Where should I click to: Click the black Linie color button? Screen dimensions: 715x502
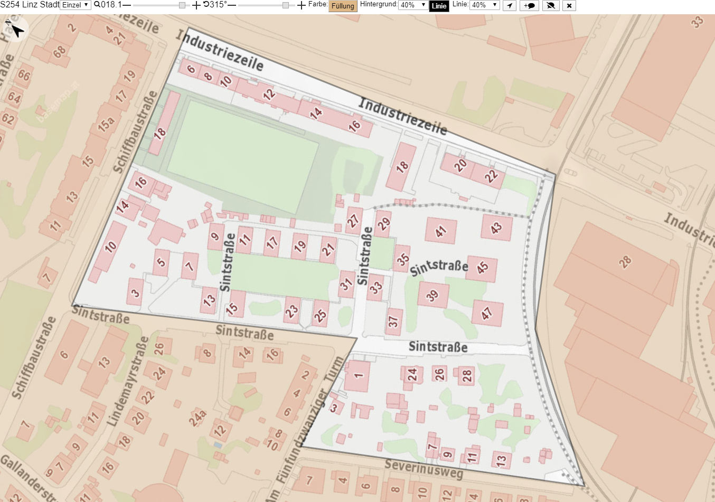point(439,6)
